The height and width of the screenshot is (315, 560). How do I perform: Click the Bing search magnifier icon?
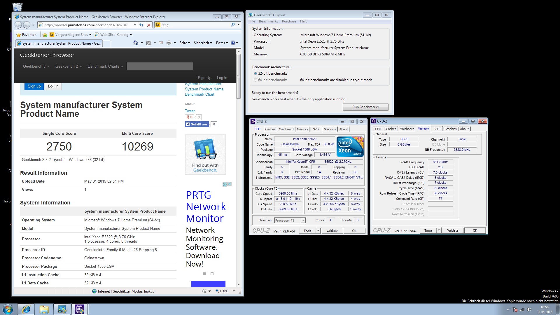(233, 25)
